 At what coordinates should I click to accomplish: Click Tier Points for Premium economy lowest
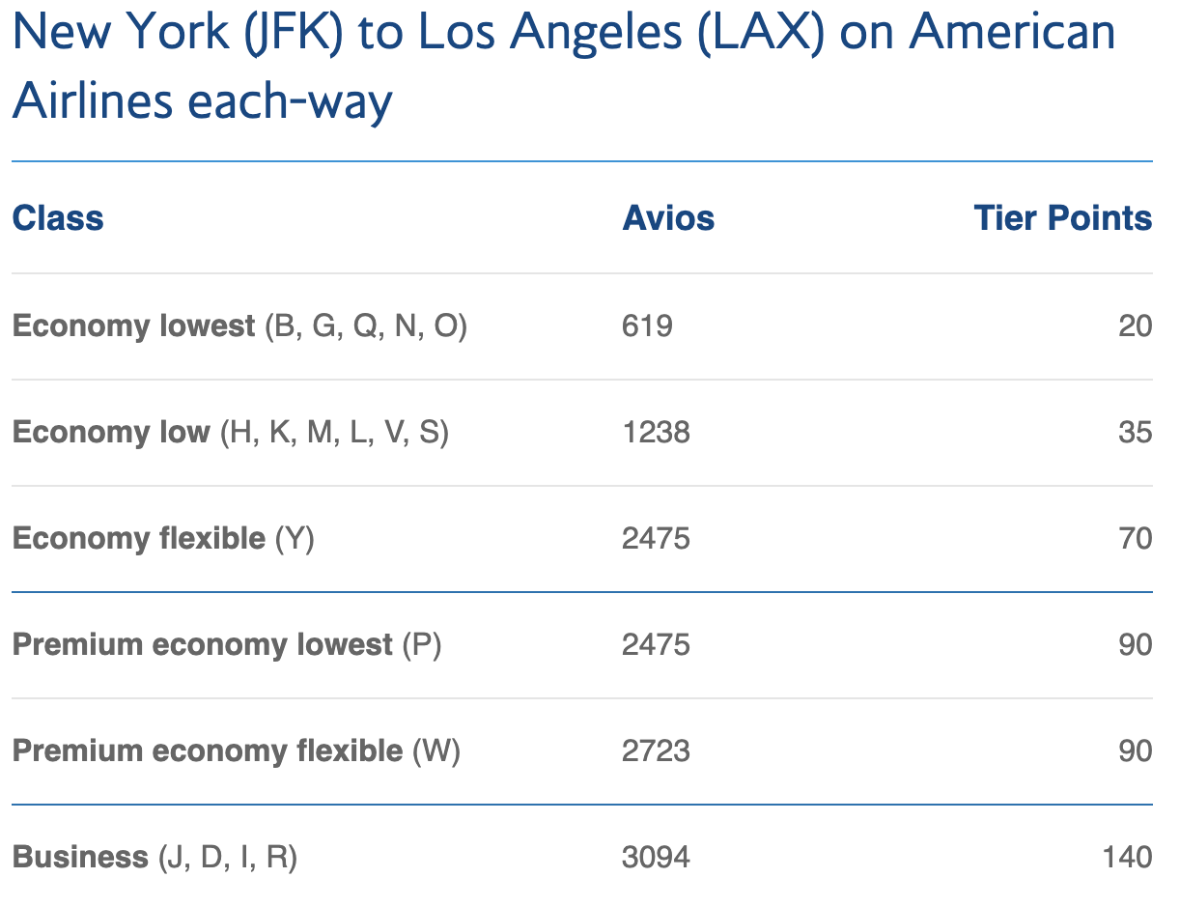(1136, 644)
